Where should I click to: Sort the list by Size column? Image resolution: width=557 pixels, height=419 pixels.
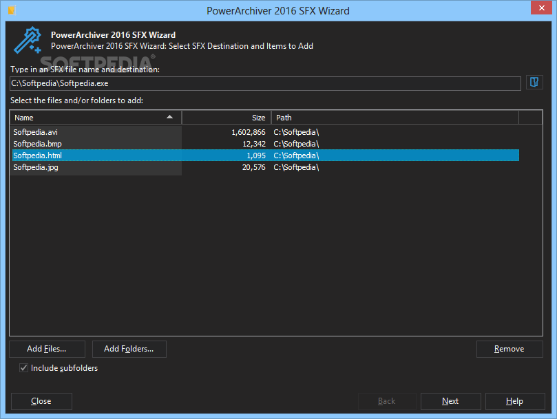coord(227,118)
